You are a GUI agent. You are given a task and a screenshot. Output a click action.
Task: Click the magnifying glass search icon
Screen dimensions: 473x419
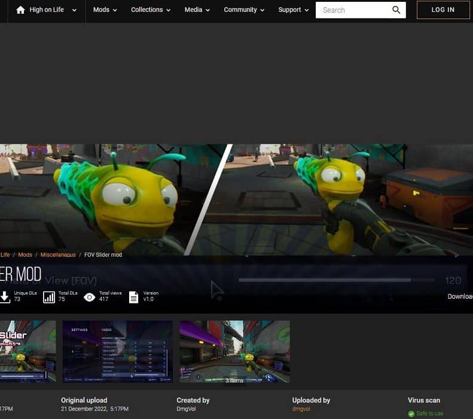pos(396,10)
